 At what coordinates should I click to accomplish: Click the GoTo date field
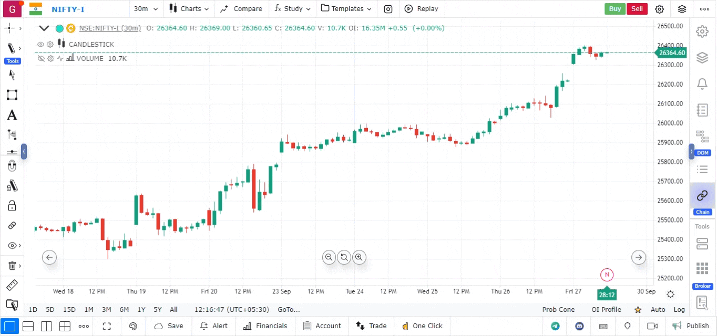tap(289, 310)
